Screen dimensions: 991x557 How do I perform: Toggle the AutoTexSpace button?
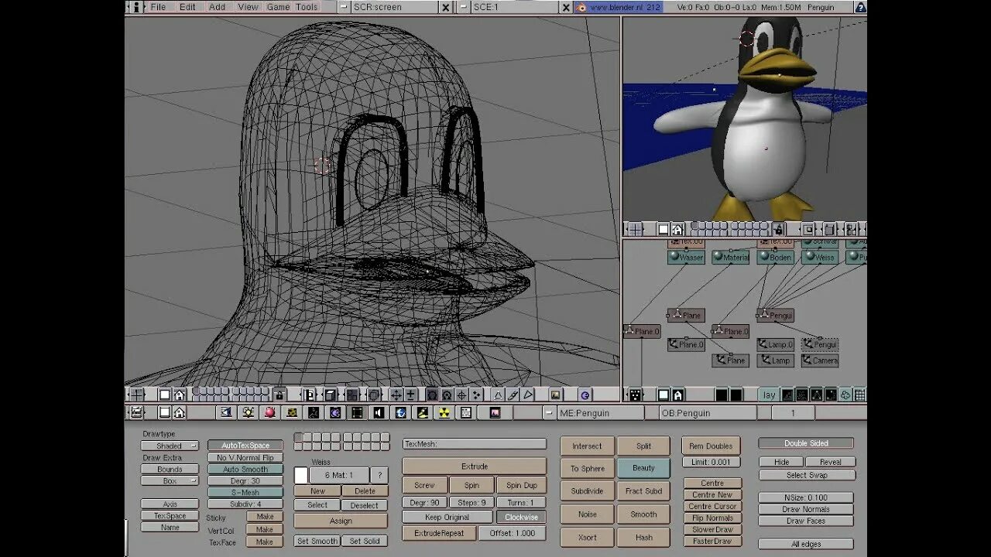[x=245, y=446]
